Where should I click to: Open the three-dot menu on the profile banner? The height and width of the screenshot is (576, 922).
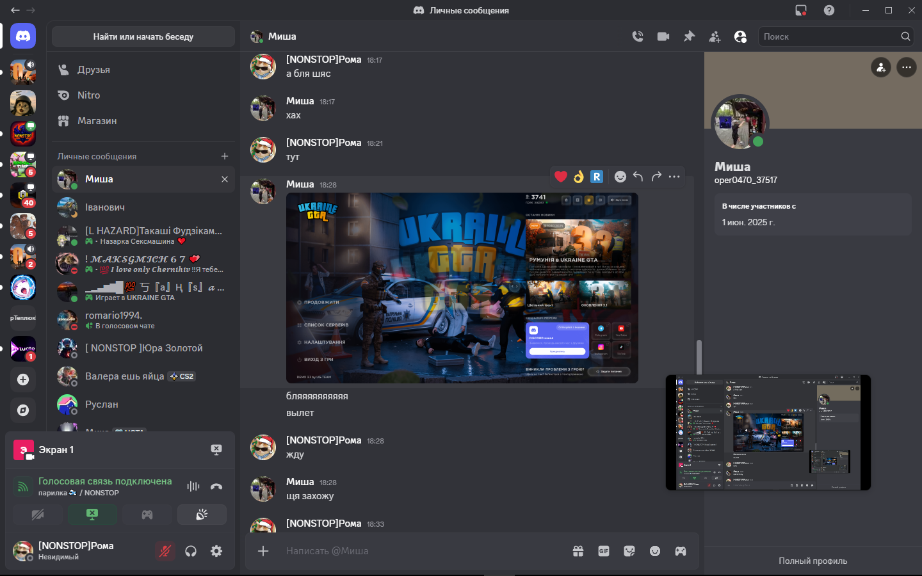coord(907,67)
